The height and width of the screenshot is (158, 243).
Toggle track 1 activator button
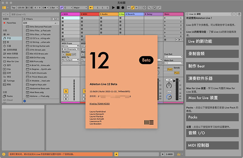point(66,91)
